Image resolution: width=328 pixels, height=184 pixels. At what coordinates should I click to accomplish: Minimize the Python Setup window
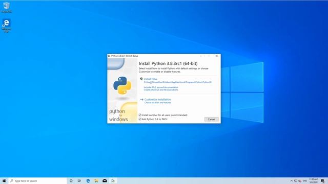click(x=201, y=56)
